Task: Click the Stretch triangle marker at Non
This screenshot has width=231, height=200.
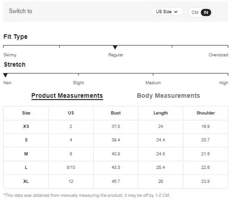Action: pos(6,75)
